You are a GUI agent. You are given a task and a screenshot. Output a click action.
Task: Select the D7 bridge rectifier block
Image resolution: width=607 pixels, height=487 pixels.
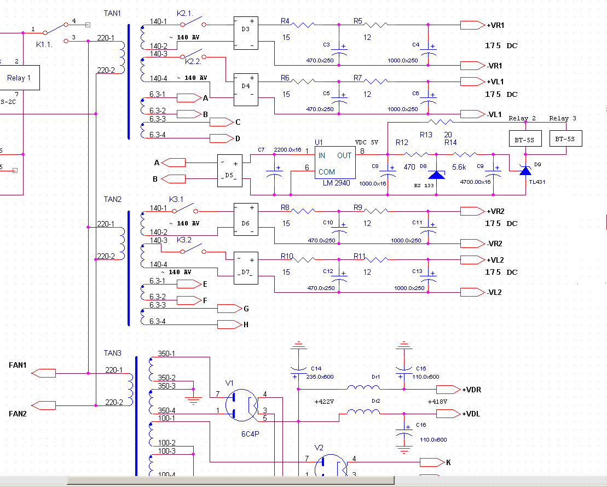[x=245, y=269]
